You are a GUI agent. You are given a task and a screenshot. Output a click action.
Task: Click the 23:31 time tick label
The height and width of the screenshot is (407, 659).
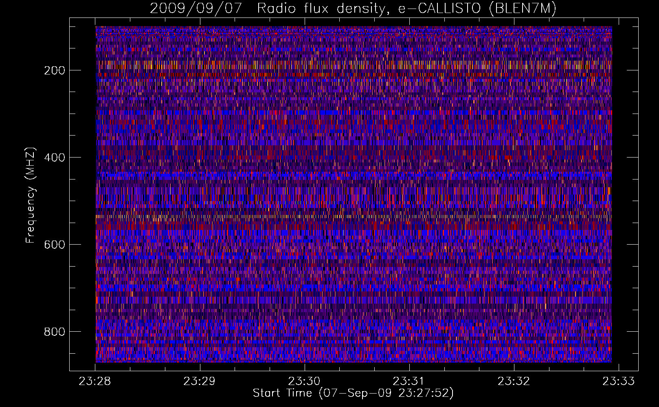[409, 381]
